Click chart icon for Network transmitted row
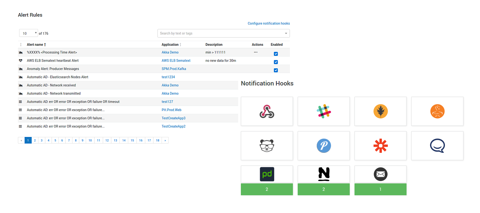 (x=21, y=94)
